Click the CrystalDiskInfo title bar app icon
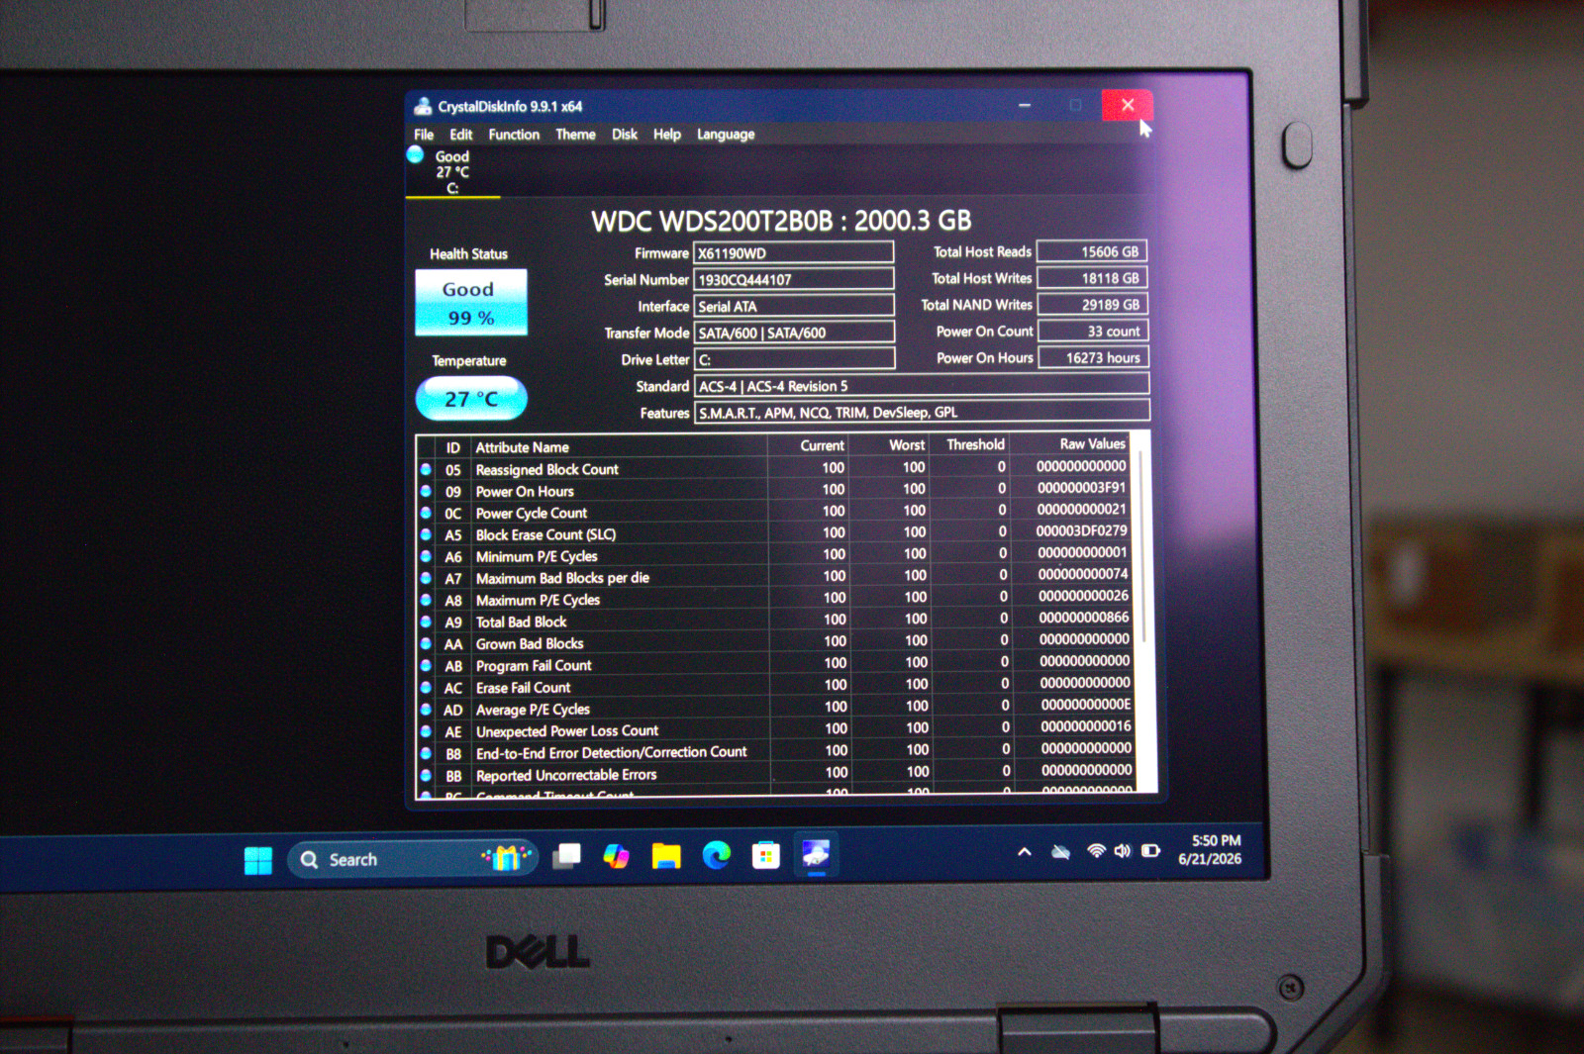Screen dimensions: 1584x1054 click(424, 106)
